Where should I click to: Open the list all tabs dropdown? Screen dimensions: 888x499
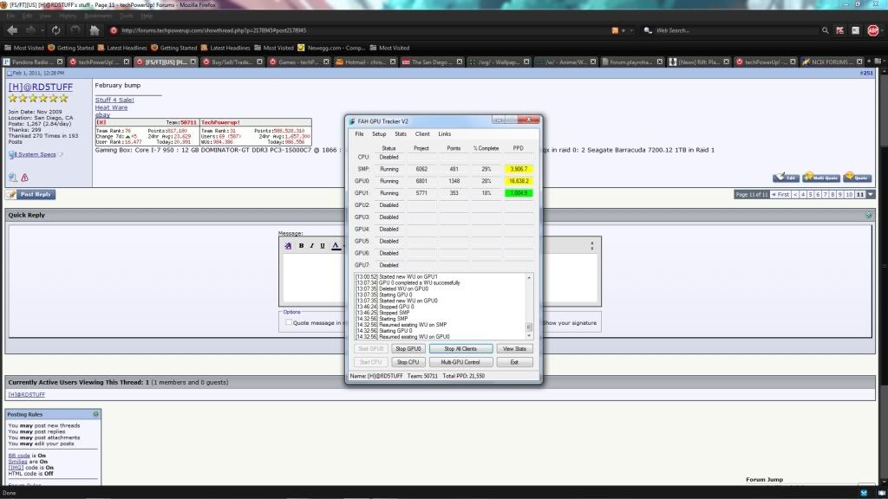point(878,62)
